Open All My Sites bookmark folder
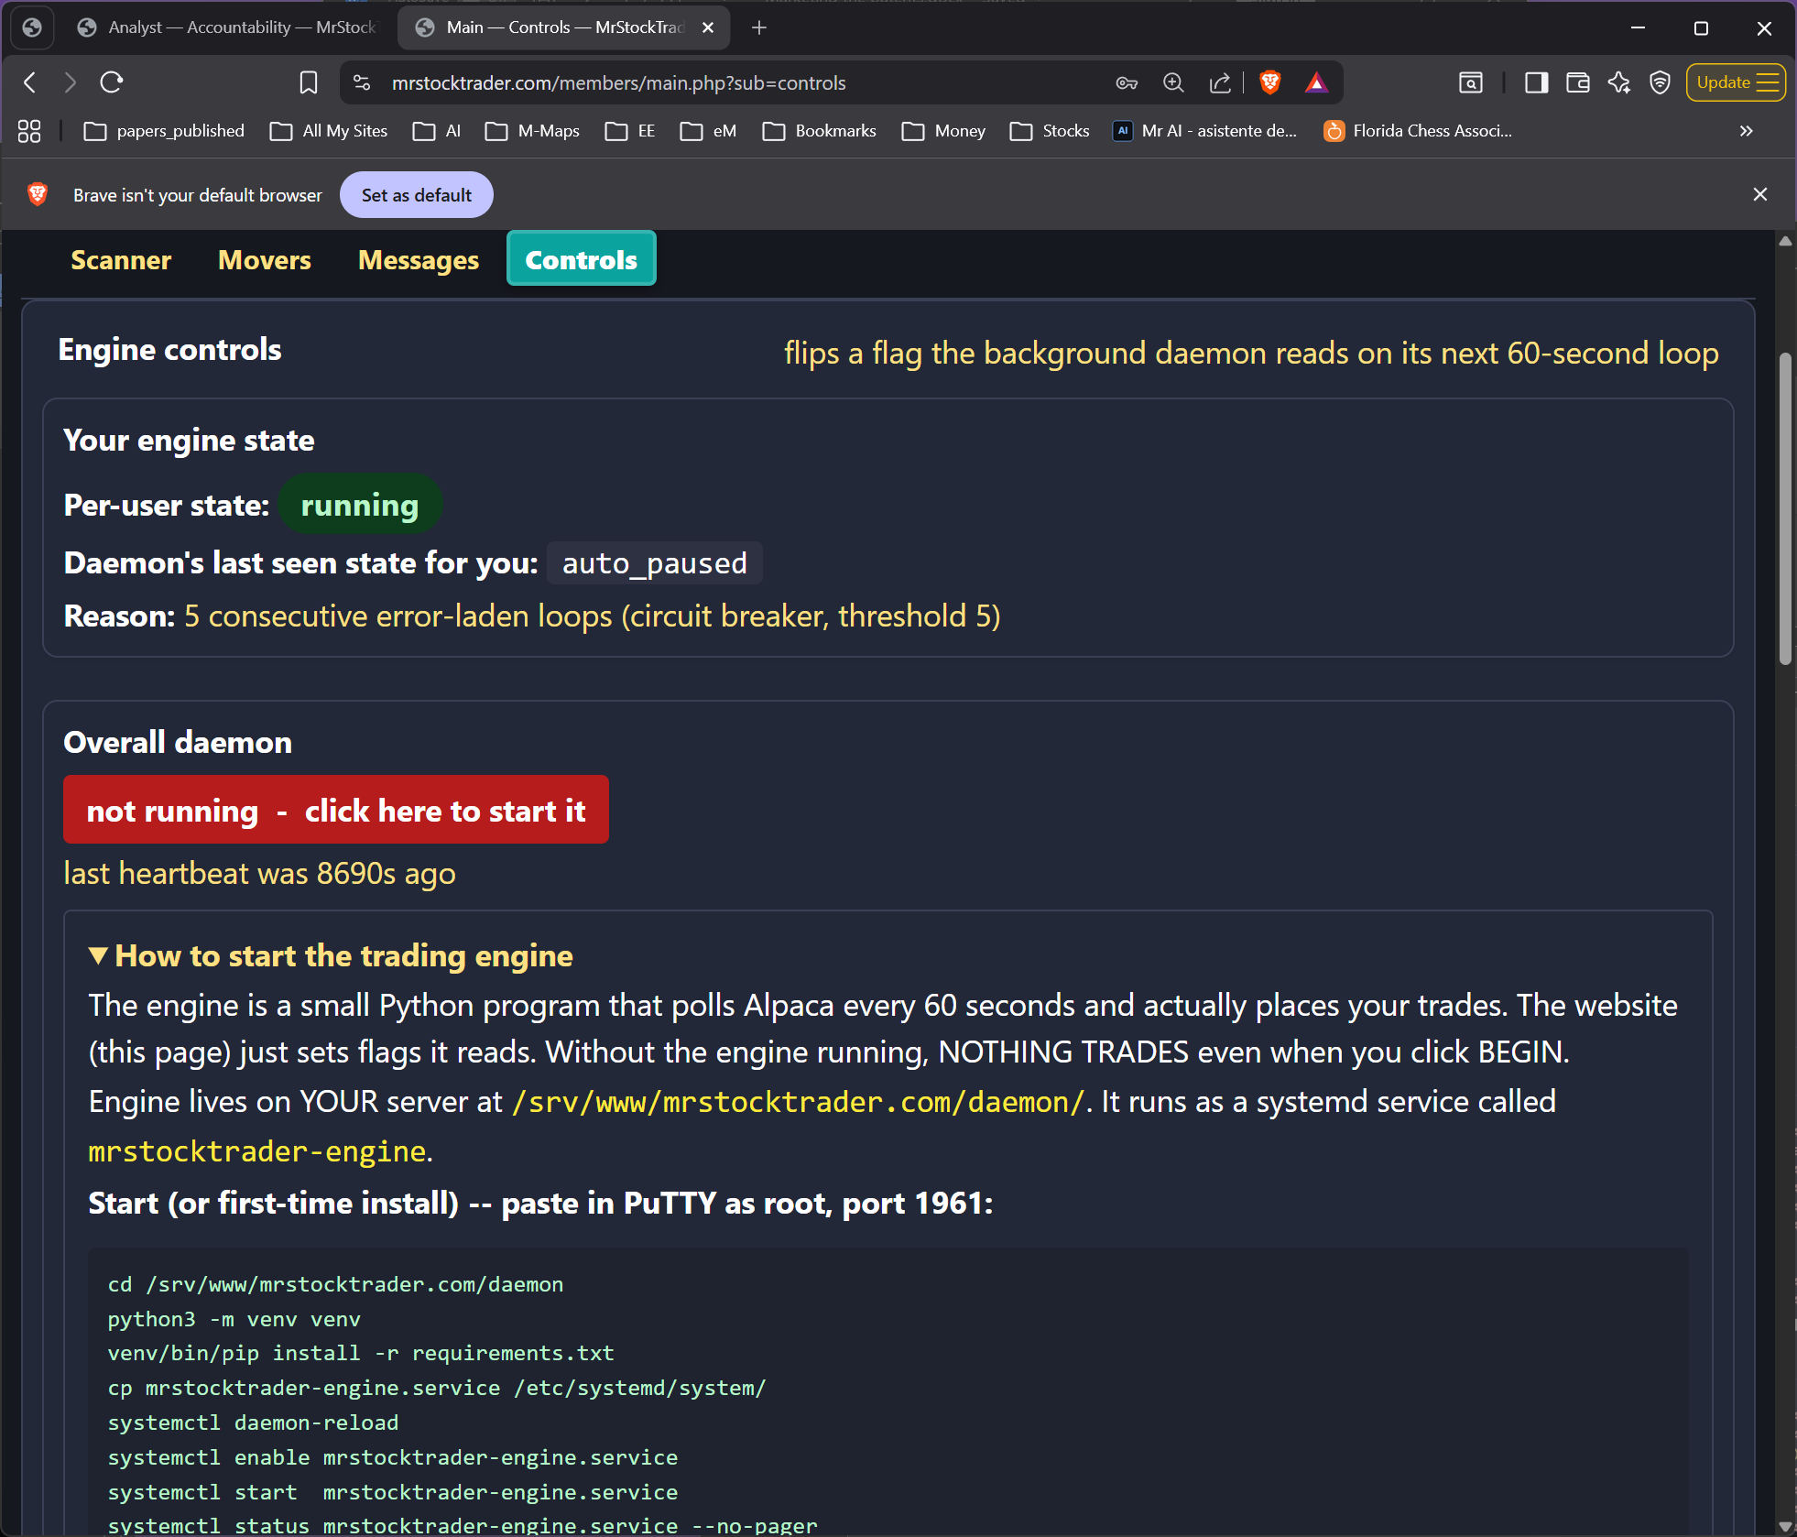The image size is (1797, 1537). (x=330, y=131)
